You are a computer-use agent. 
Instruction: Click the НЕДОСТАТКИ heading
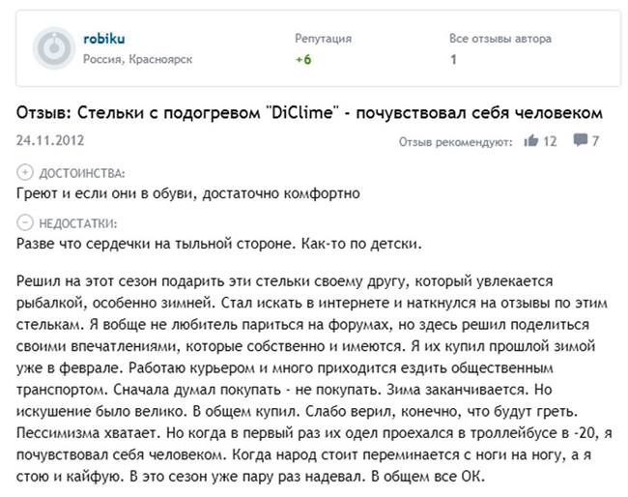click(78, 223)
